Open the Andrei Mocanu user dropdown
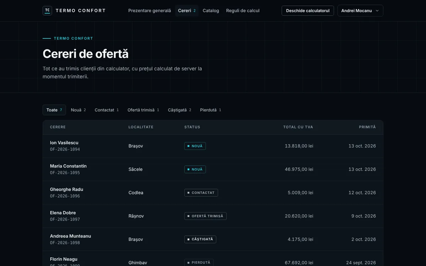This screenshot has height=266, width=426. coord(360,11)
